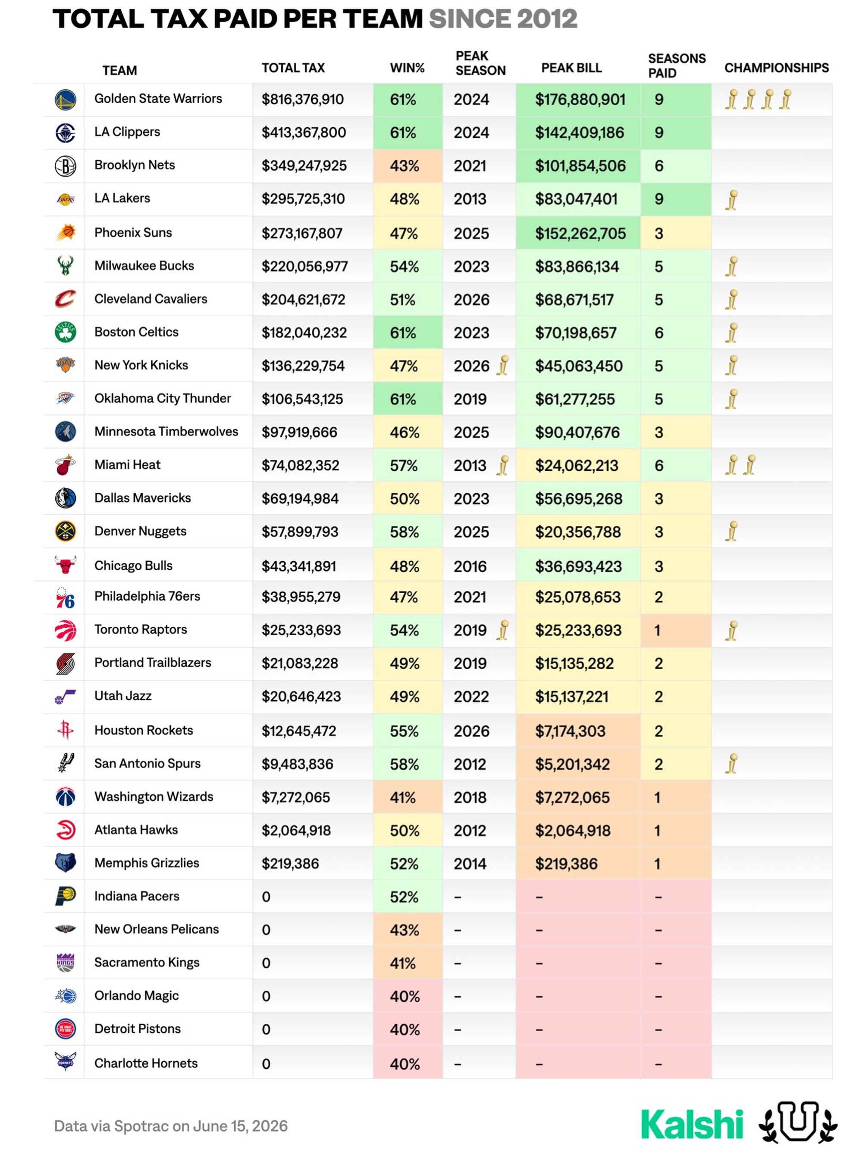Click the Miami Heat team name
The width and height of the screenshot is (866, 1155).
pyautogui.click(x=127, y=464)
